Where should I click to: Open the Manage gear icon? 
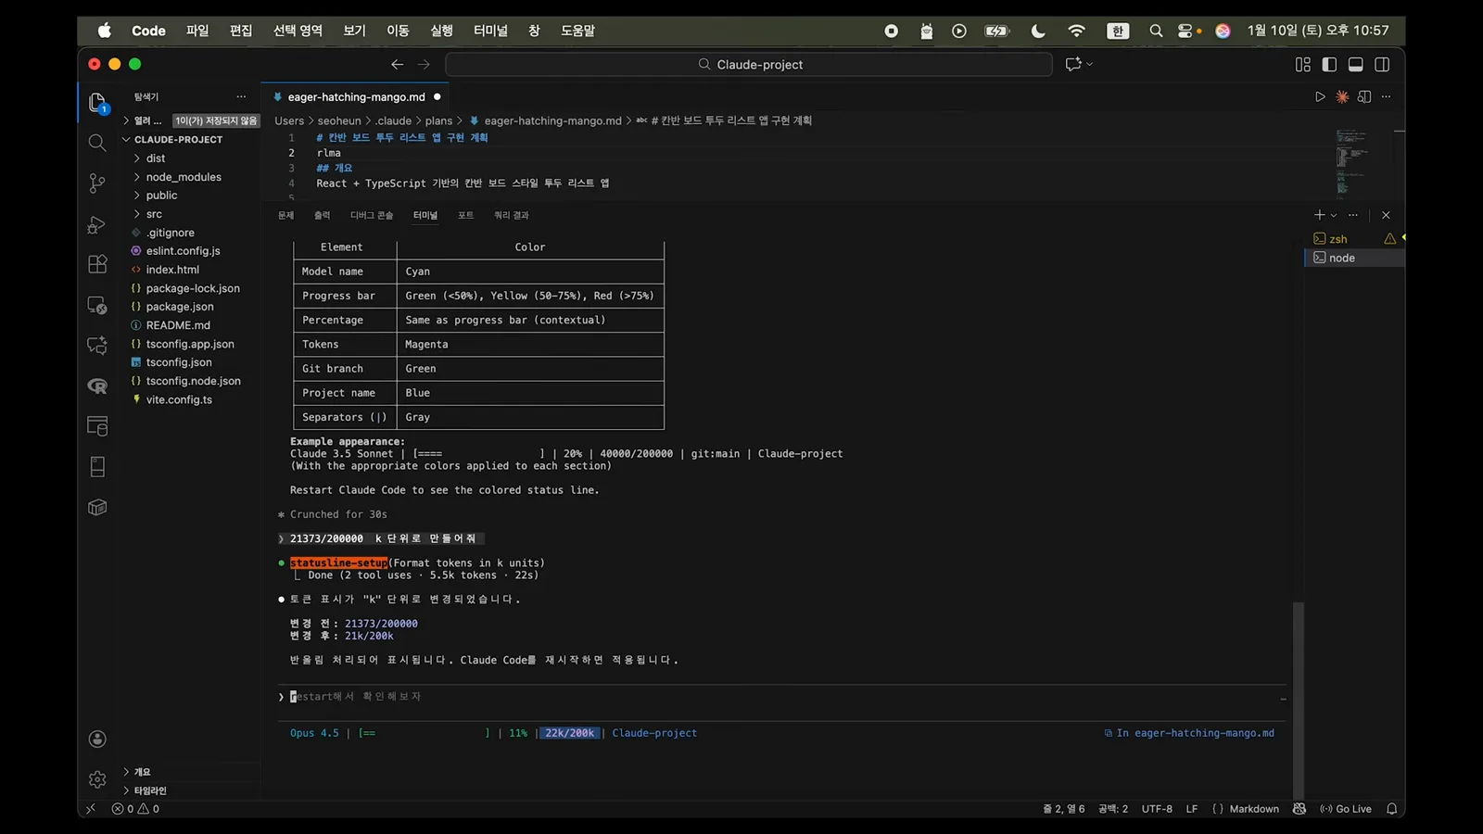coord(97,779)
